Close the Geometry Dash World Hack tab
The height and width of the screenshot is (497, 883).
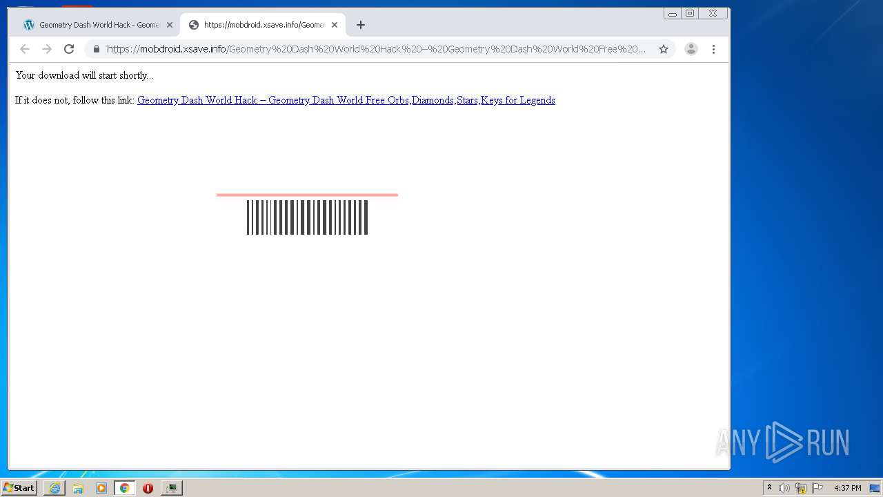click(170, 25)
